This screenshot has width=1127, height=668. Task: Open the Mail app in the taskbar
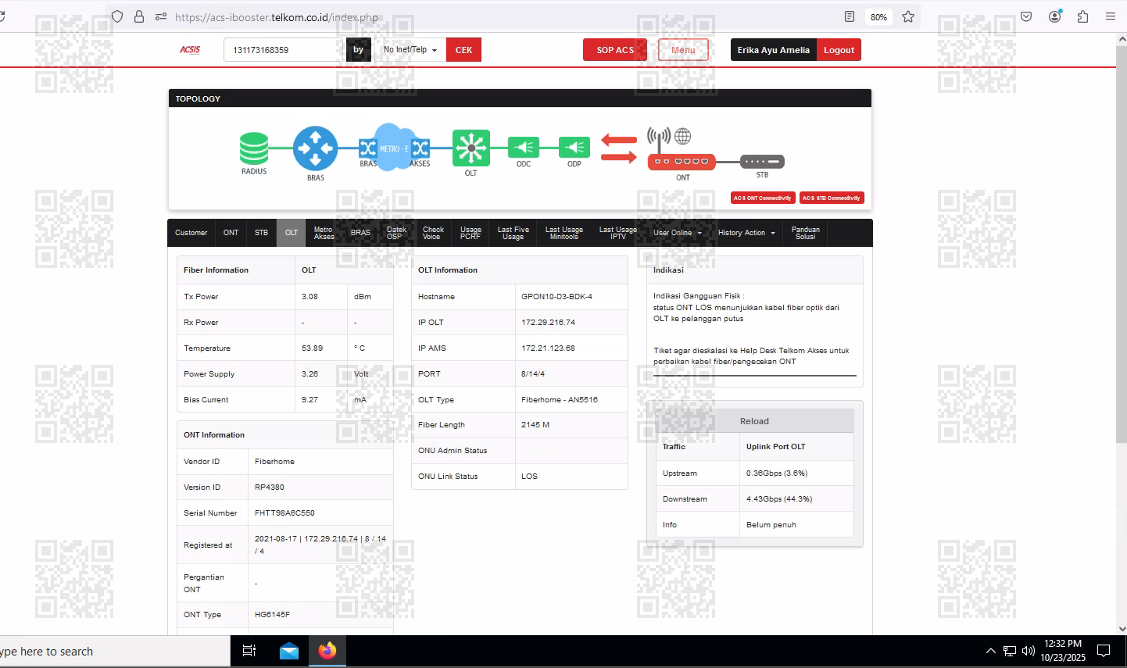coord(289,651)
